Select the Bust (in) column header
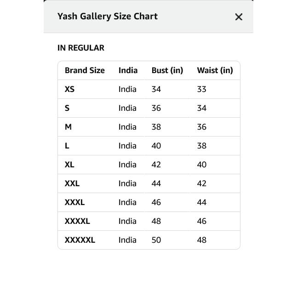 pyautogui.click(x=167, y=70)
